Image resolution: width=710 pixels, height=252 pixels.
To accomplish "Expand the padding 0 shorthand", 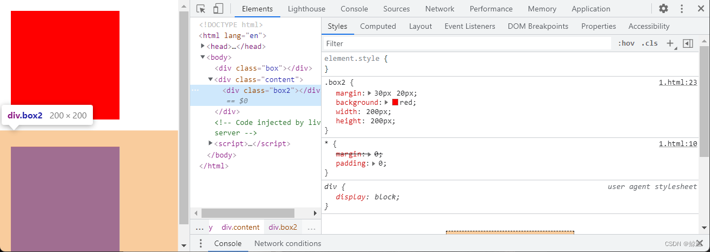I will click(x=374, y=163).
